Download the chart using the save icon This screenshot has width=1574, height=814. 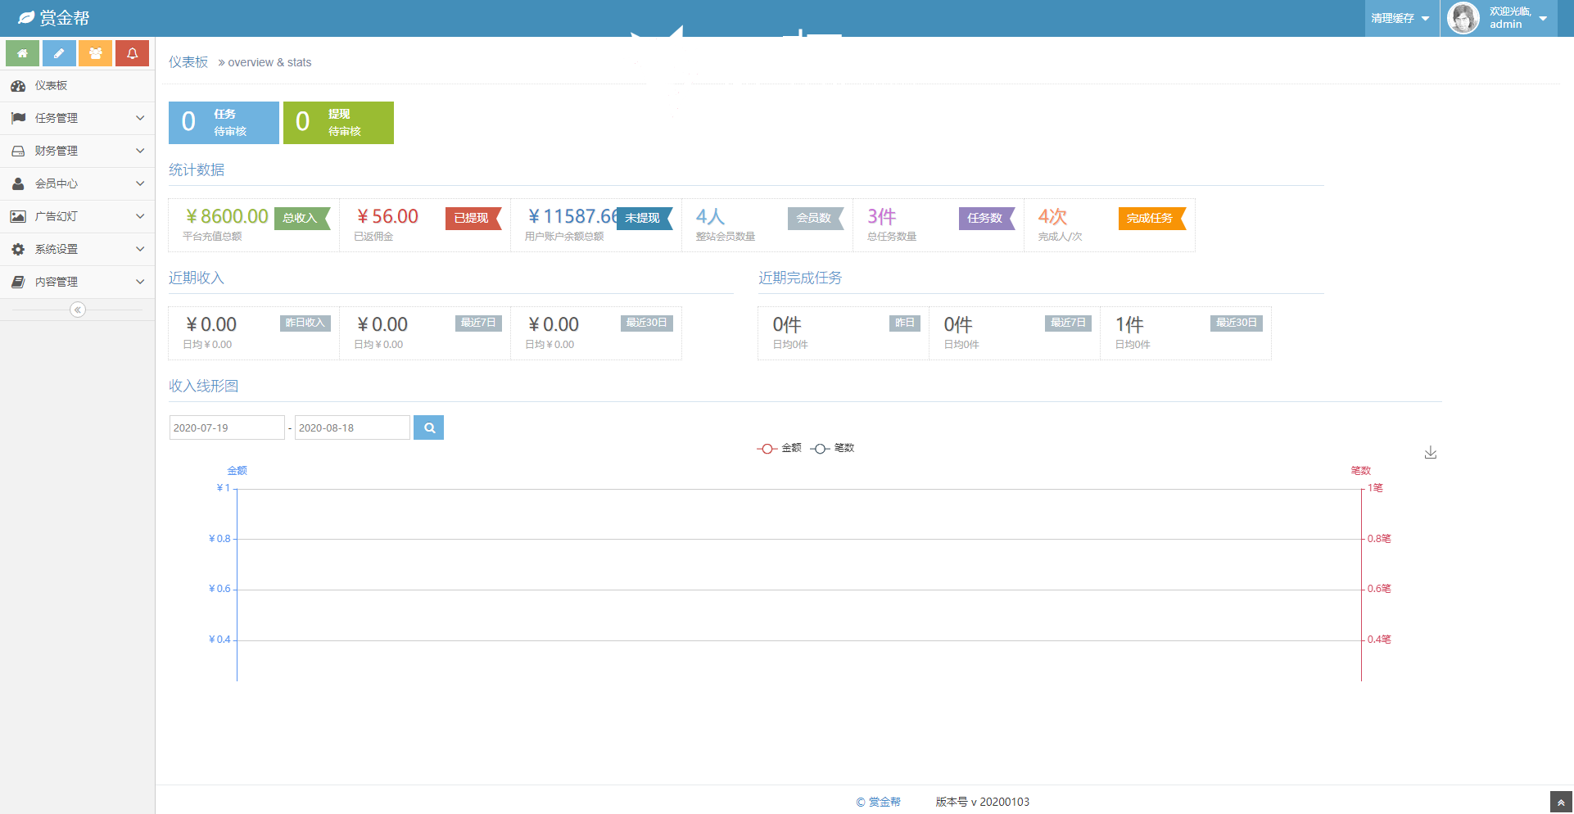[x=1430, y=453]
